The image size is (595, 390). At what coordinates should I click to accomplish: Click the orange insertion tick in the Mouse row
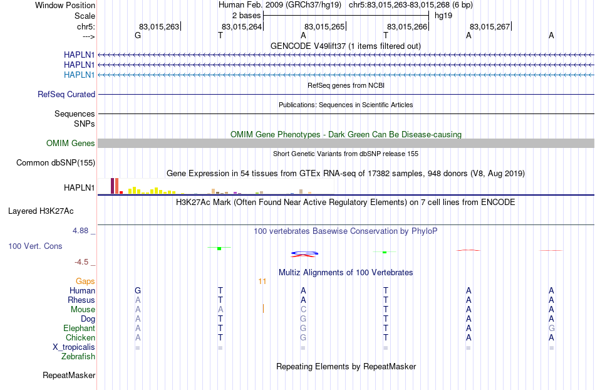[263, 308]
